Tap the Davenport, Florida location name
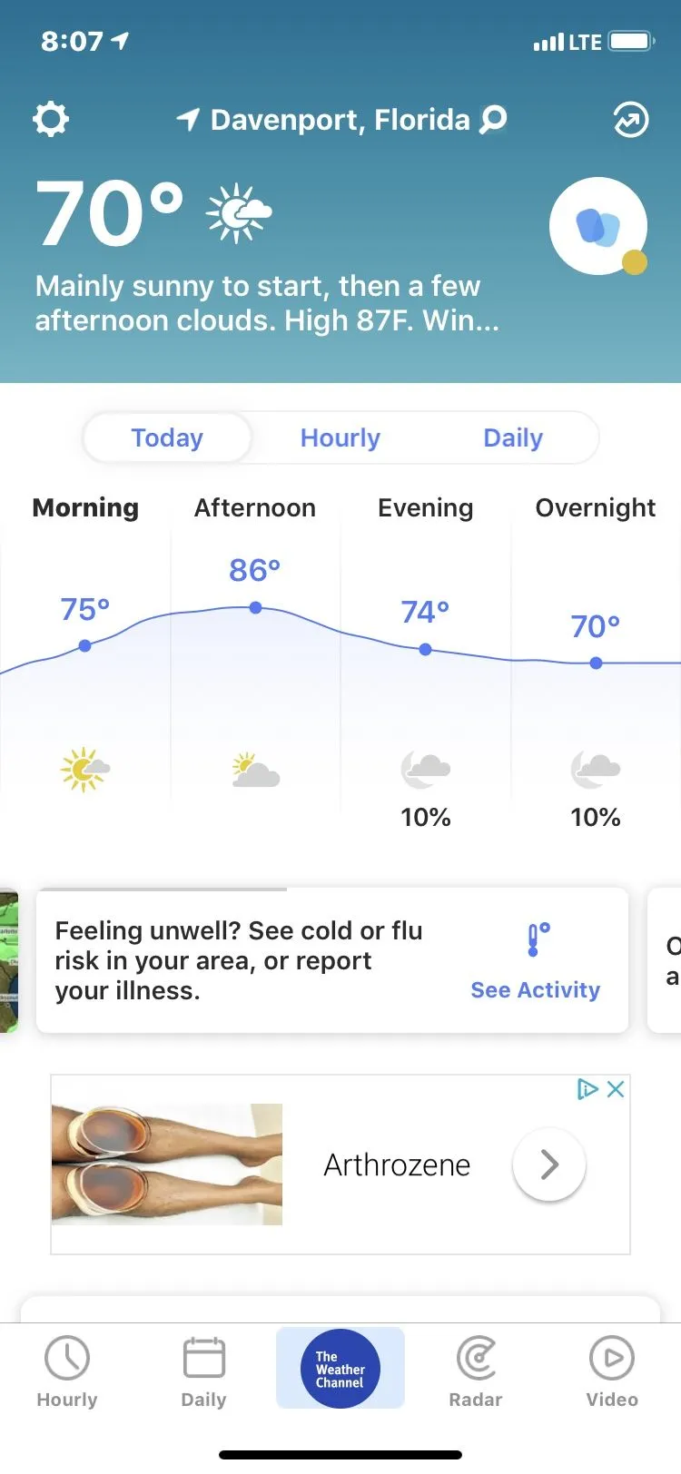This screenshot has width=681, height=1474. 340,120
